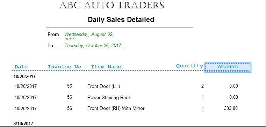This screenshot has width=266, height=127.
Task: Select Front Door (RH) With Mirror item
Action: 116,109
